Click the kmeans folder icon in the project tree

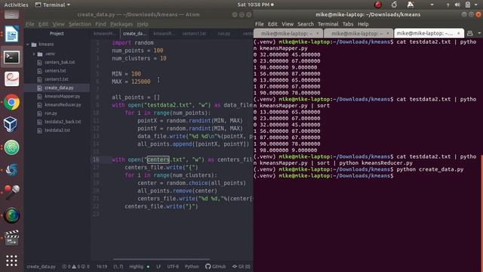click(34, 45)
